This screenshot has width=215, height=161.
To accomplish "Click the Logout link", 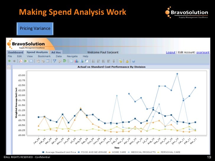I will (x=171, y=52).
